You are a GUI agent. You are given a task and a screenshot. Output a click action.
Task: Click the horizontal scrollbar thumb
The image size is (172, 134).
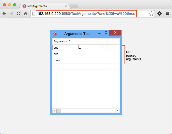59,111
